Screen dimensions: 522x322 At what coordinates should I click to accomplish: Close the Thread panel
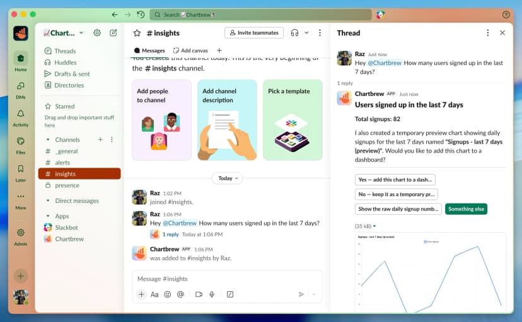click(502, 33)
